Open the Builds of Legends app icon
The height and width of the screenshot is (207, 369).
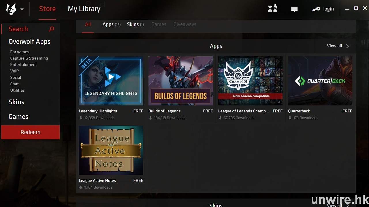180,81
